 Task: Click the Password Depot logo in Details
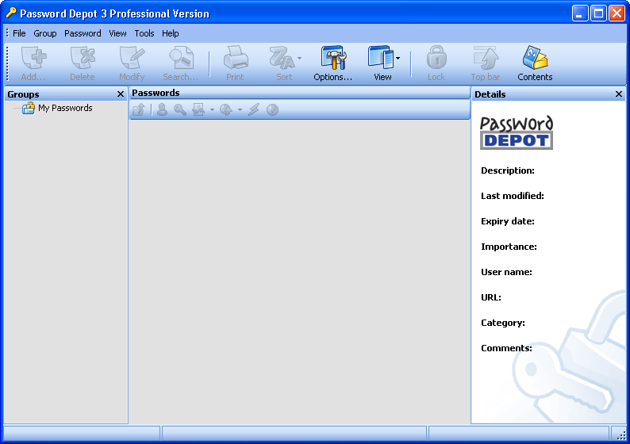click(517, 132)
